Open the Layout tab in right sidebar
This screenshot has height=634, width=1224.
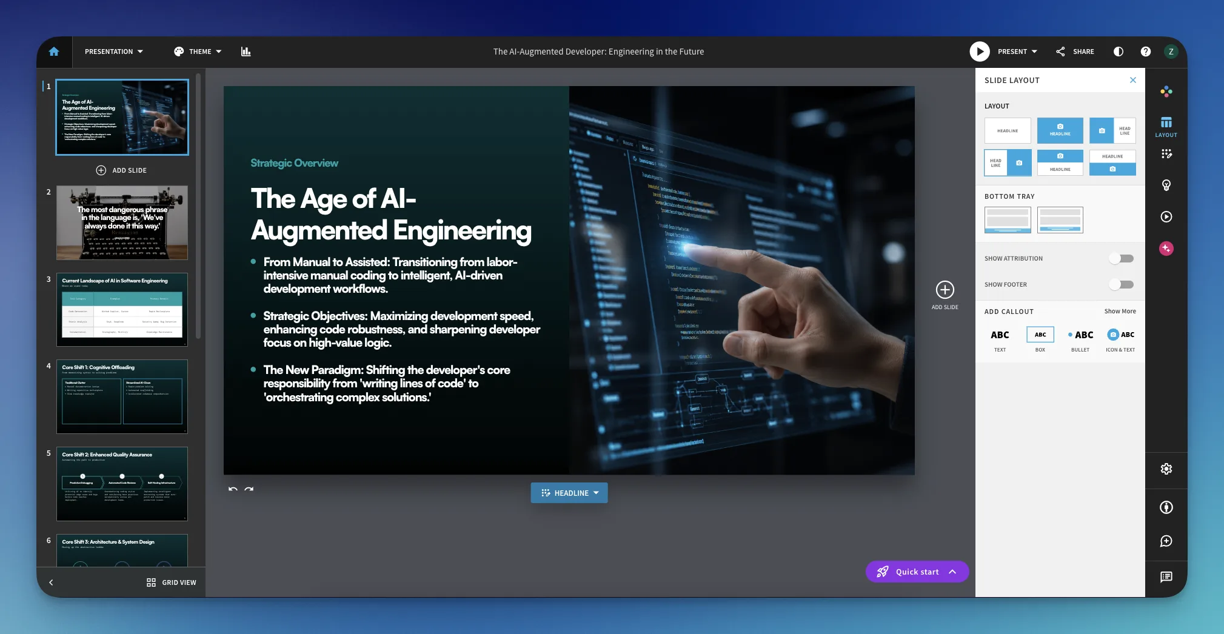click(1166, 127)
